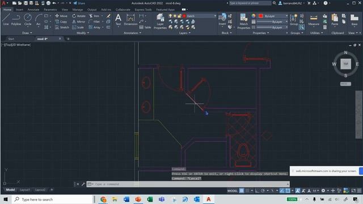
Task: Open Layer Properties manager
Action: pos(160,22)
